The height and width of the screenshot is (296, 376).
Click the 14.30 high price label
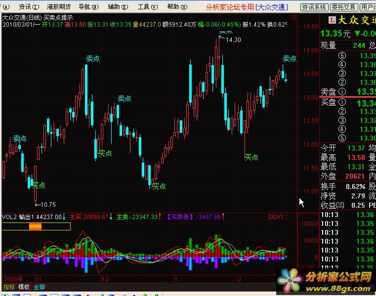(x=233, y=40)
